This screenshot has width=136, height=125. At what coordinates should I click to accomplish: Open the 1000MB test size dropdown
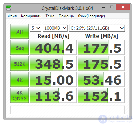coord(55,28)
